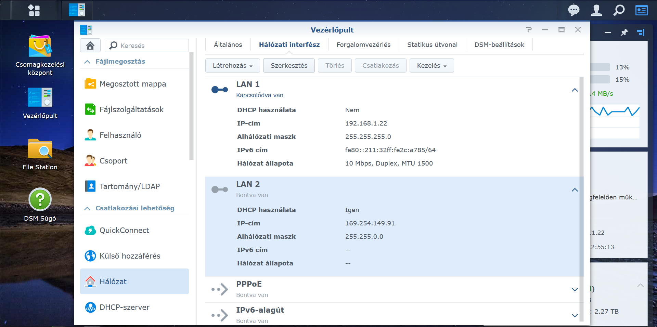This screenshot has width=657, height=327.
Task: Switch to DSM-beállítások tab
Action: 499,44
